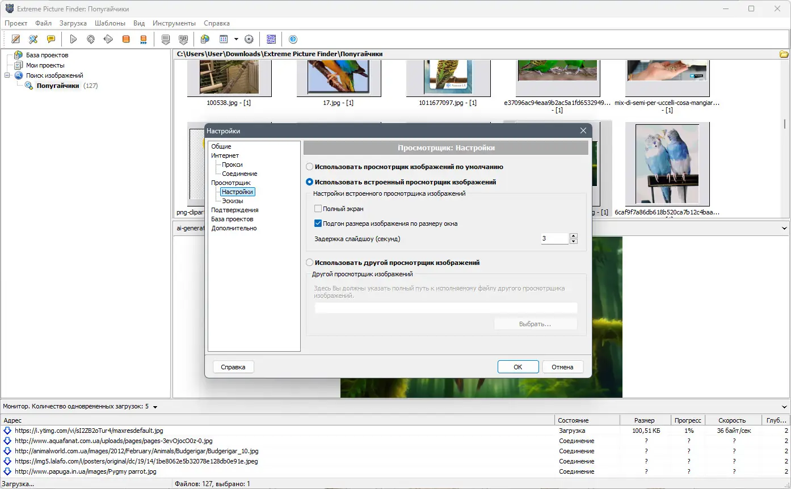Click the blue question mark help icon
The width and height of the screenshot is (791, 489).
[293, 39]
